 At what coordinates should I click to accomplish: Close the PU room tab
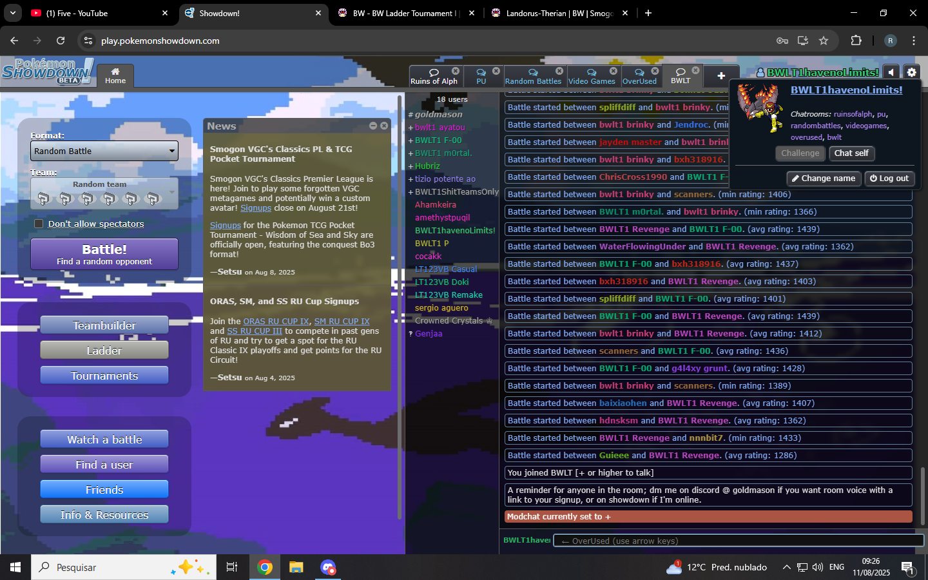click(496, 71)
